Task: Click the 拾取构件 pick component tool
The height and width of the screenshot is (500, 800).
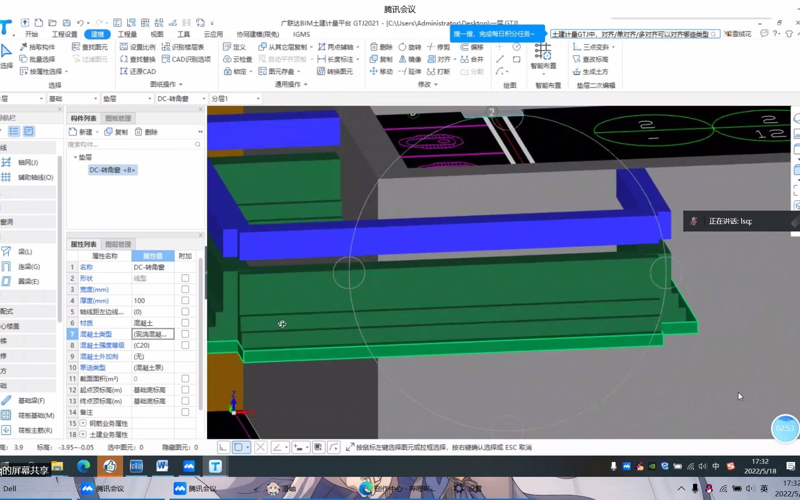Action: [37, 47]
